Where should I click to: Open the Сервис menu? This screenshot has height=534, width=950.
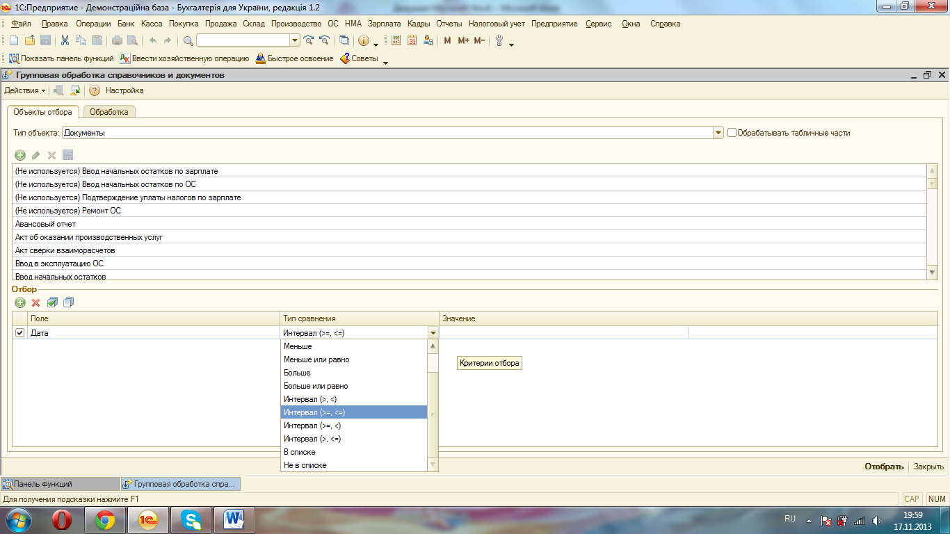(x=599, y=24)
